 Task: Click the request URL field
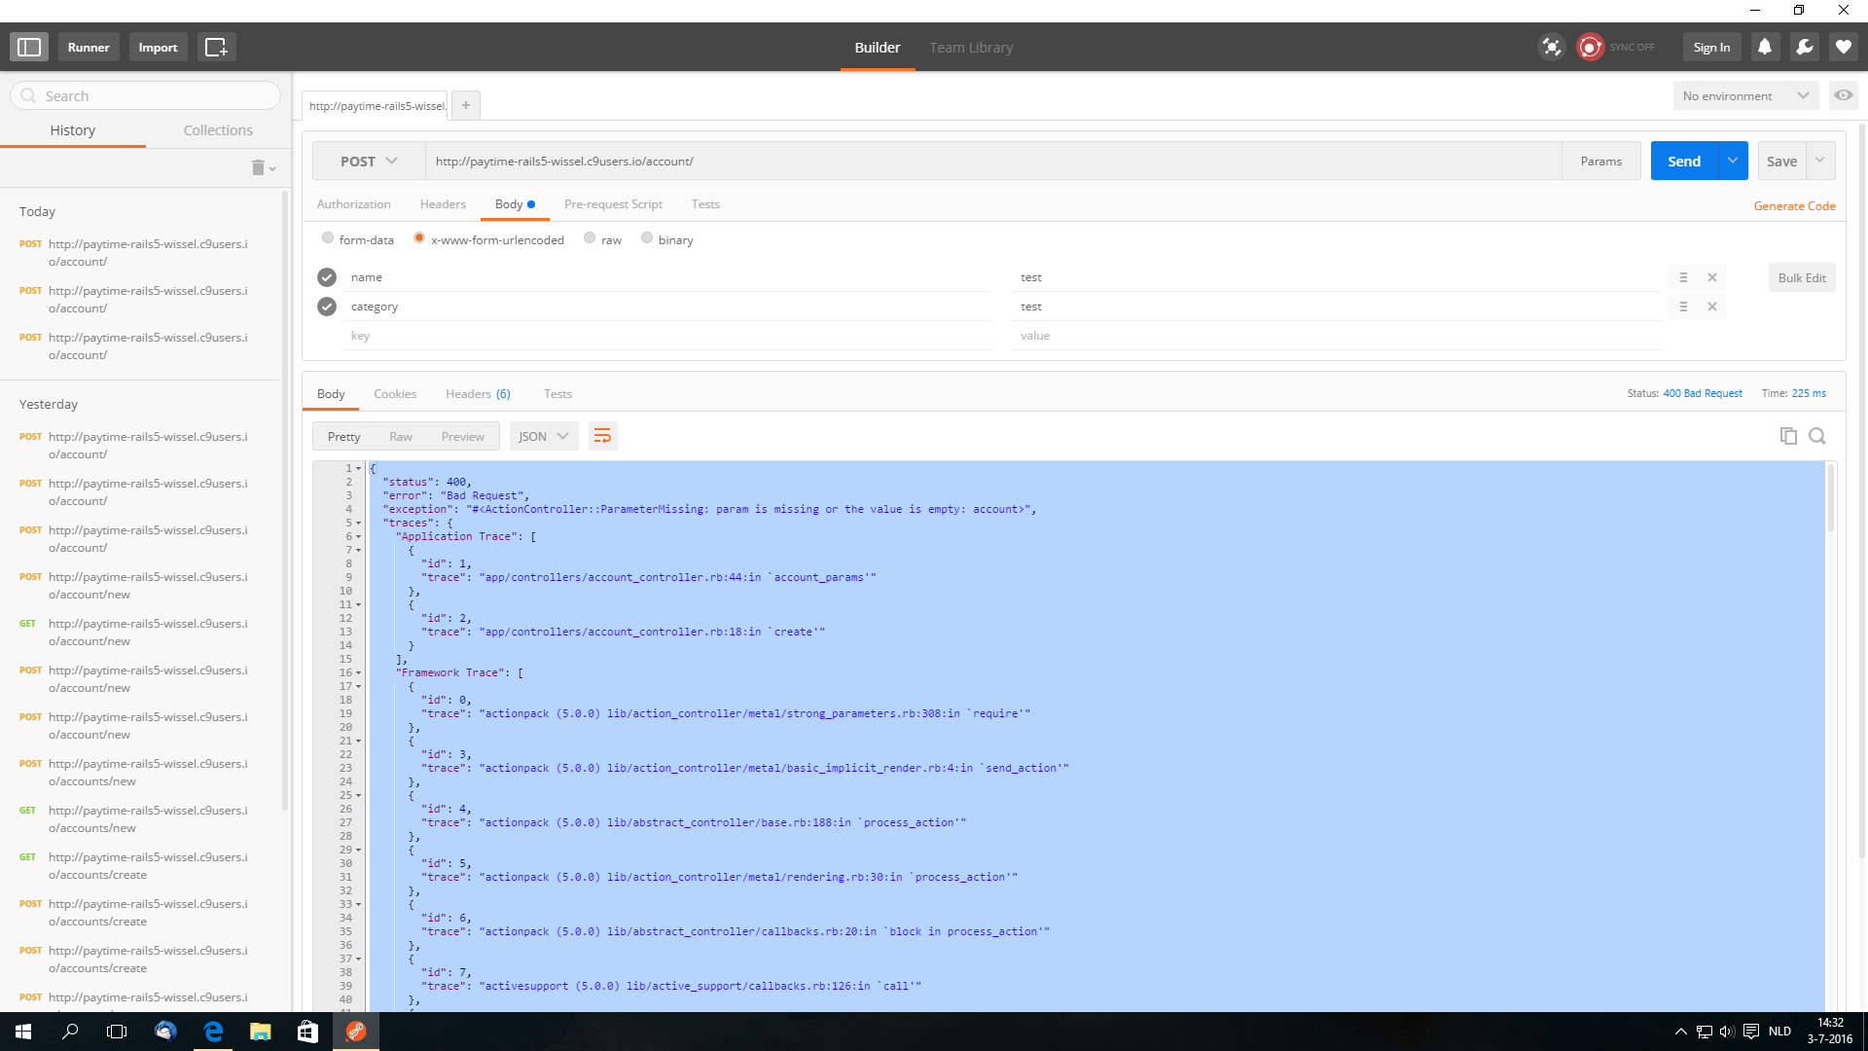(992, 161)
